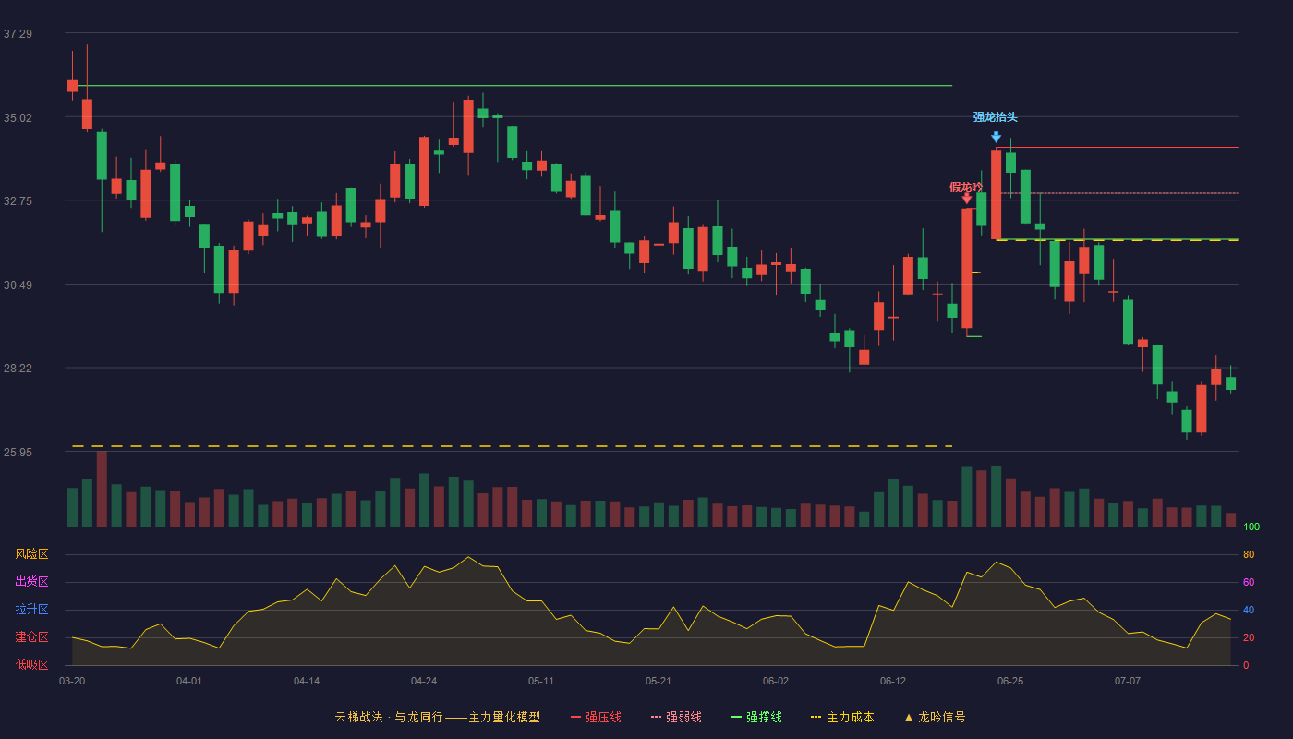Click the 28.22 price axis label

pos(18,369)
